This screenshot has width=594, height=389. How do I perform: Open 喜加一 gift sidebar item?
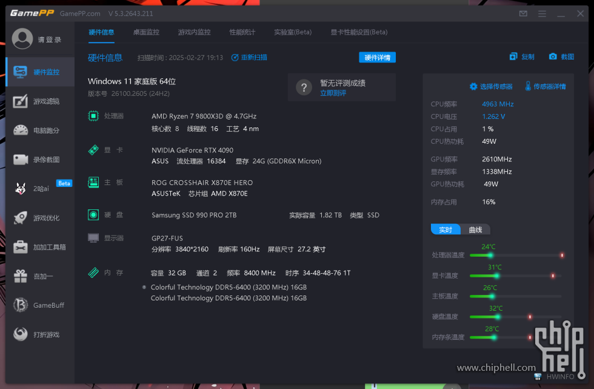[x=40, y=276]
